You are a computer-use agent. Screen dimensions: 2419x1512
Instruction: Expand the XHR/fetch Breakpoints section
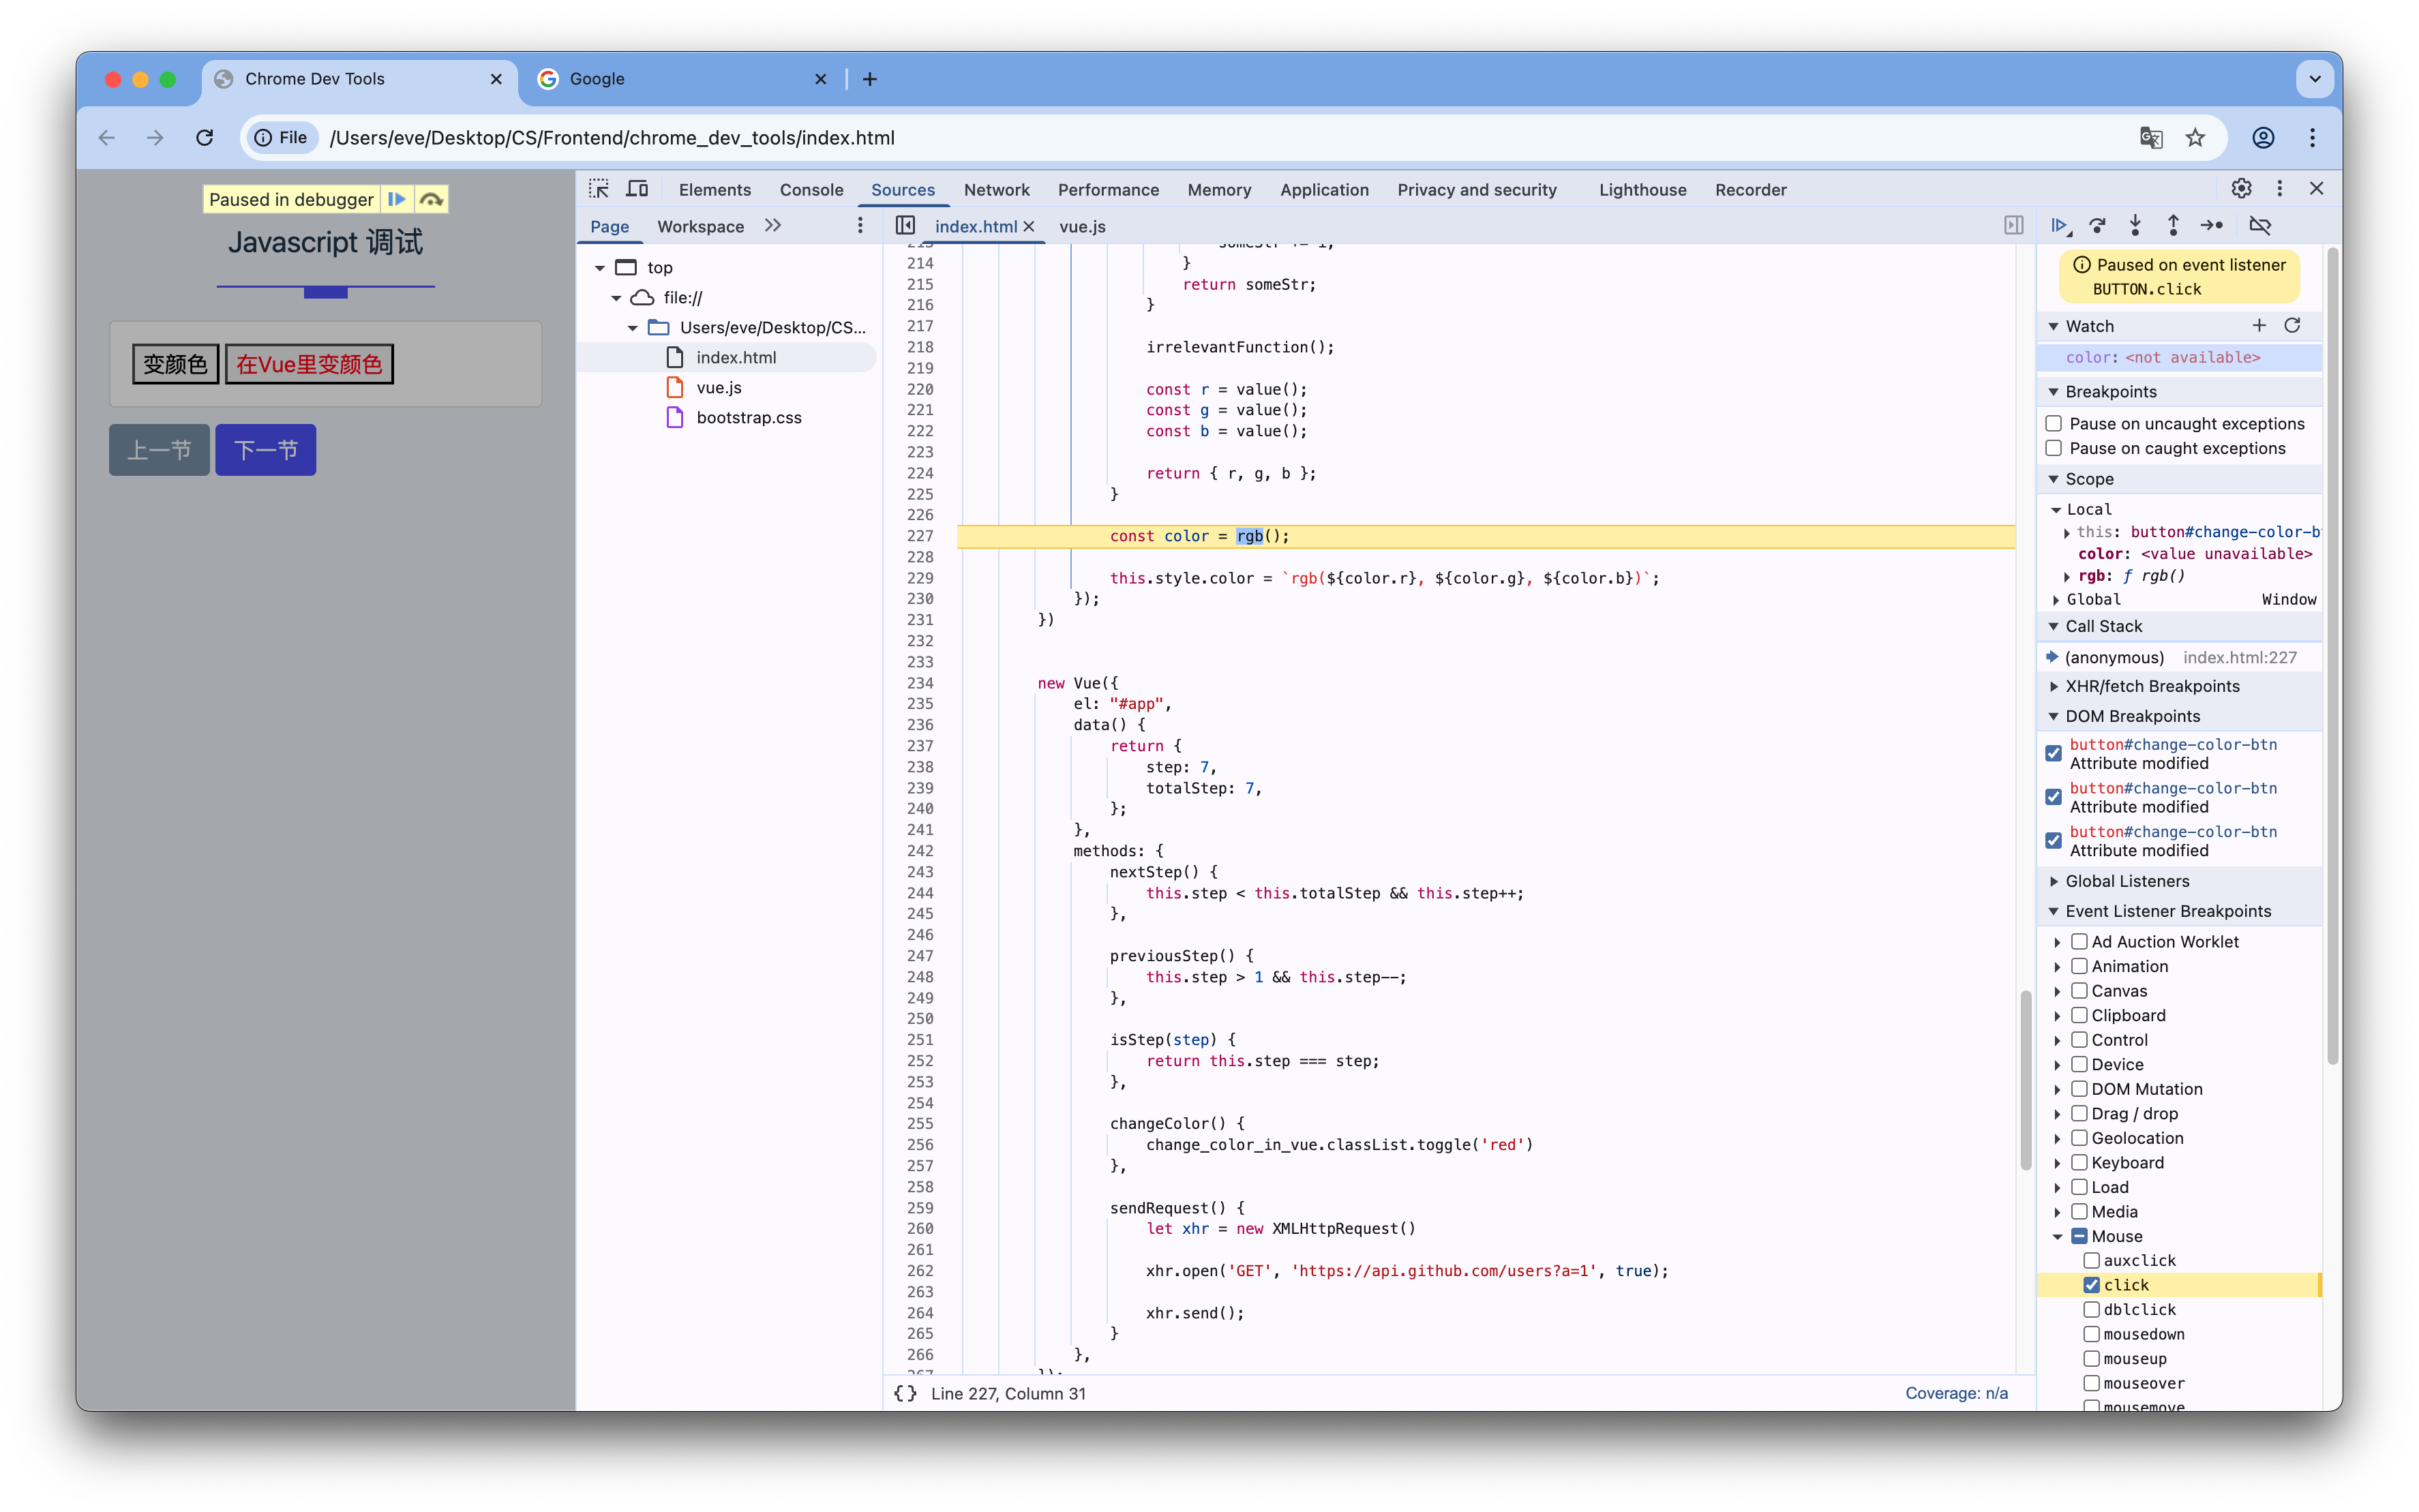[x=2152, y=686]
